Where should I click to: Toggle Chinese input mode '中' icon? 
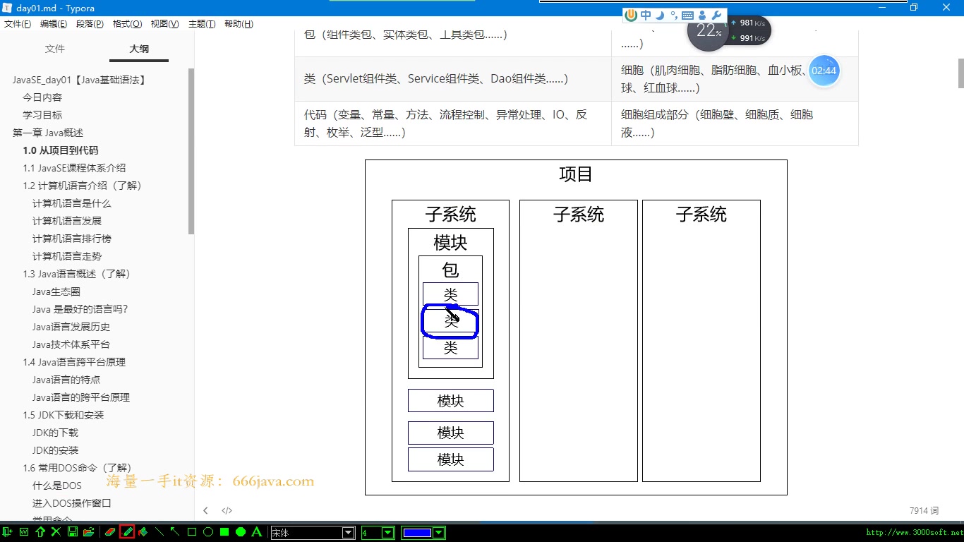pyautogui.click(x=646, y=15)
